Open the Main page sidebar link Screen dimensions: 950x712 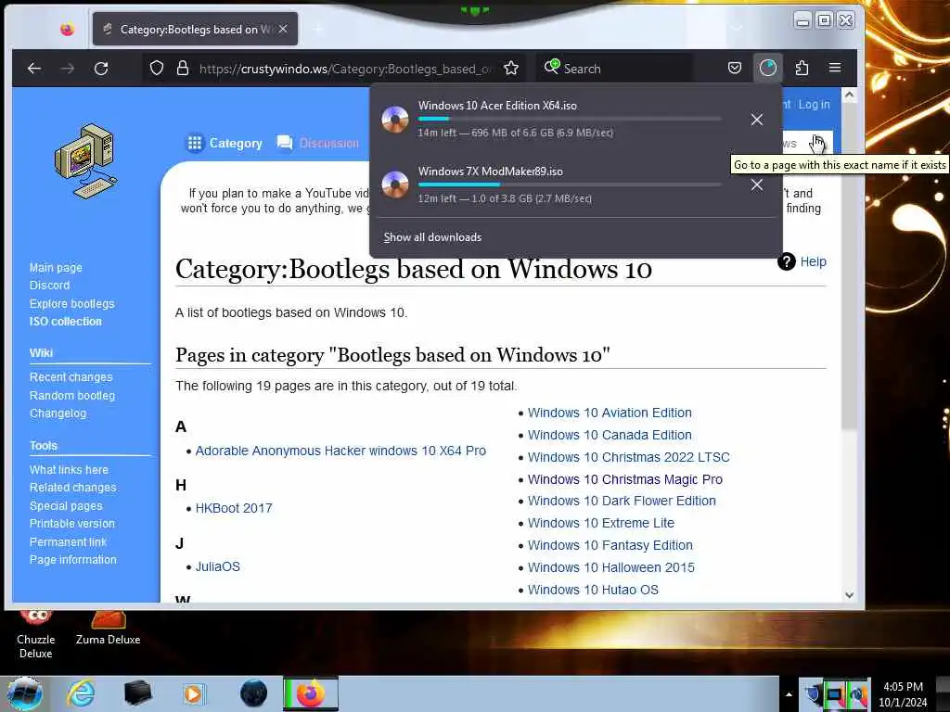[x=56, y=268]
